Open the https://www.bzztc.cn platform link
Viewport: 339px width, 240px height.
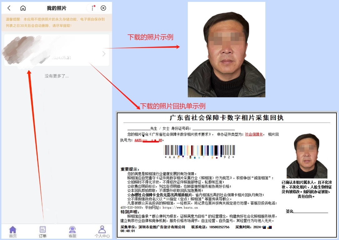(x=180, y=207)
